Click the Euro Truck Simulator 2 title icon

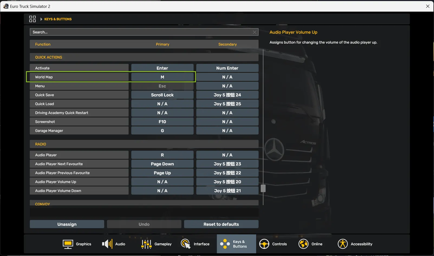(x=6, y=6)
